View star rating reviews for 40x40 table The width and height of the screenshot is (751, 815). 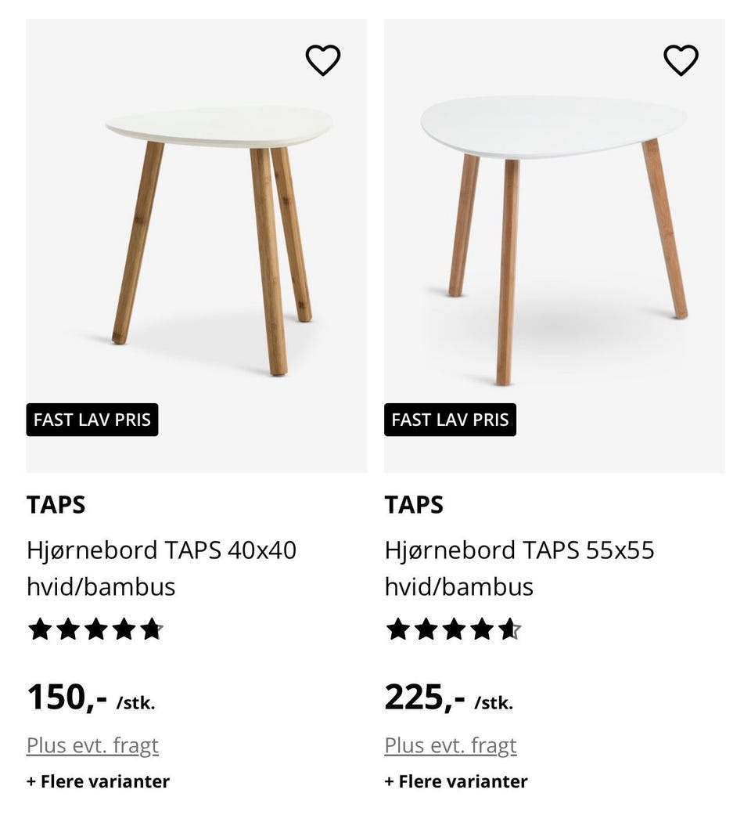95,629
